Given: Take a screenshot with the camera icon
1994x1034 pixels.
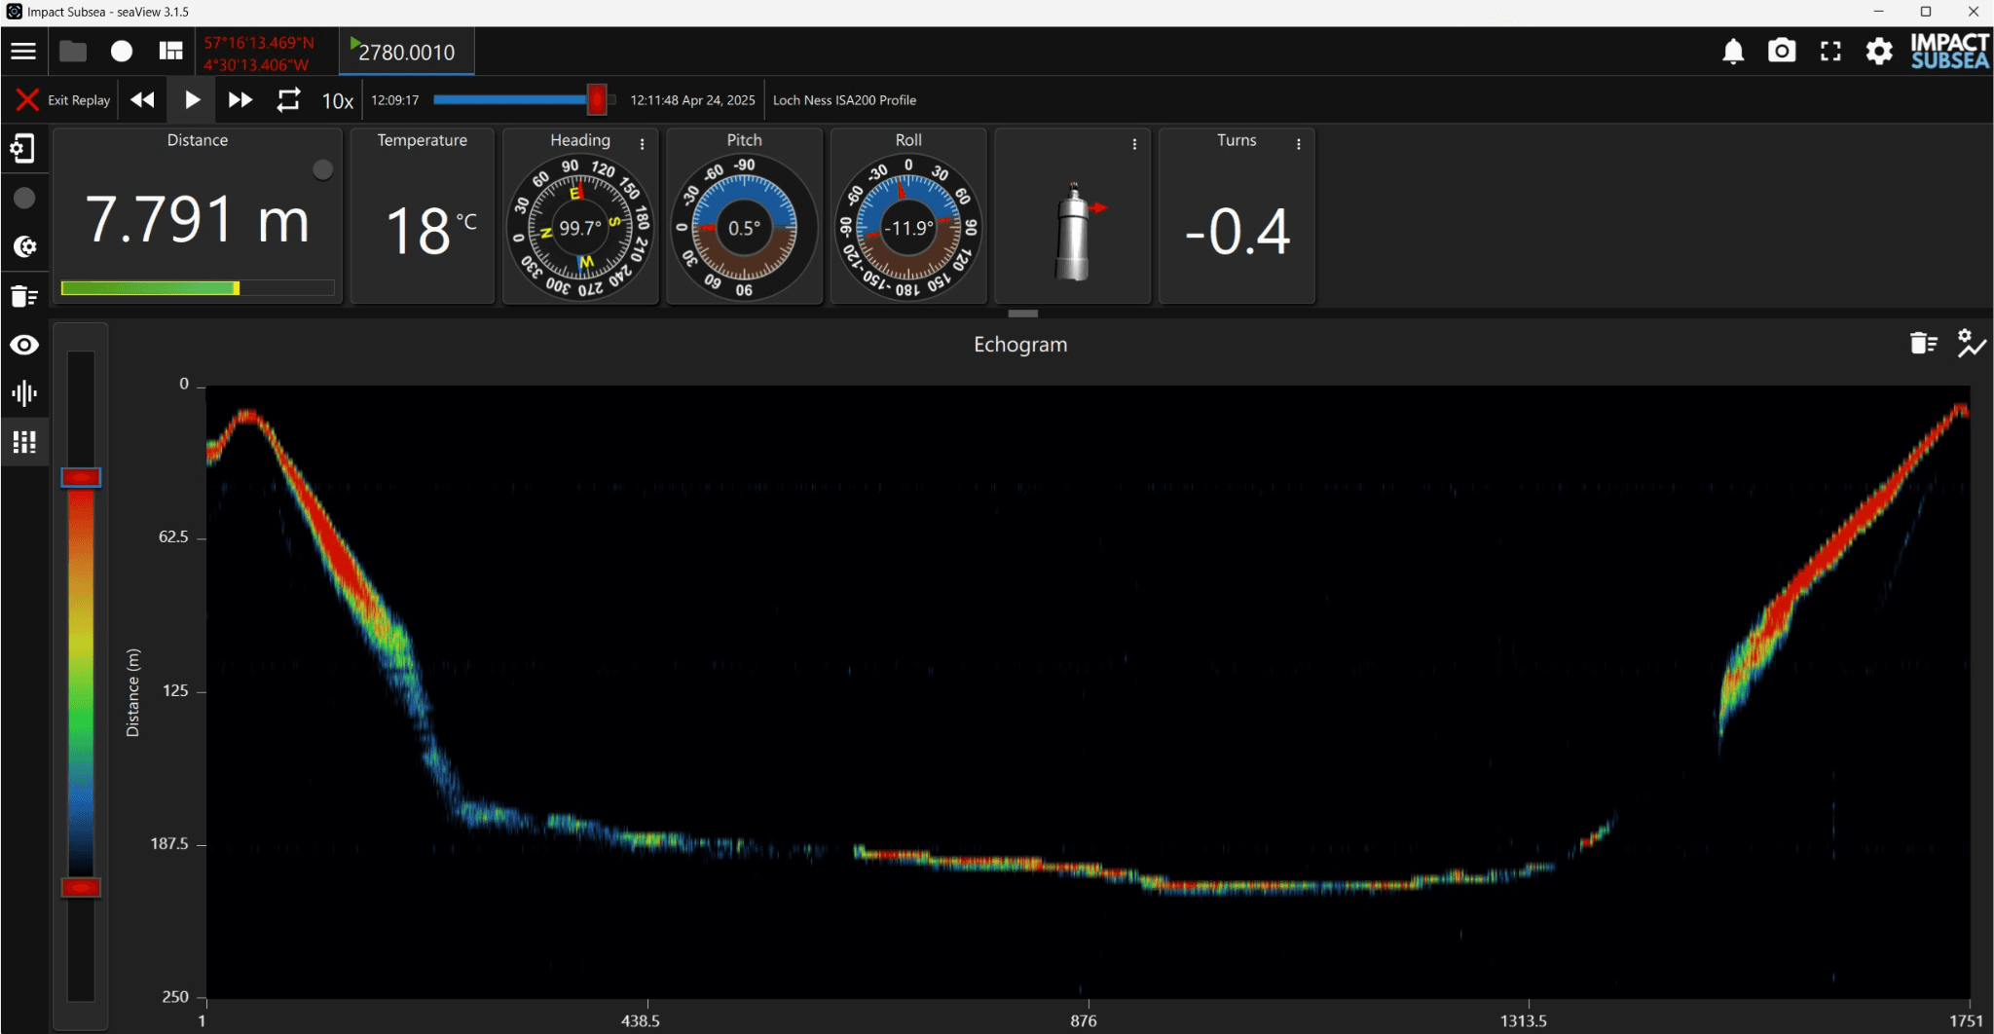Looking at the screenshot, I should pos(1782,52).
